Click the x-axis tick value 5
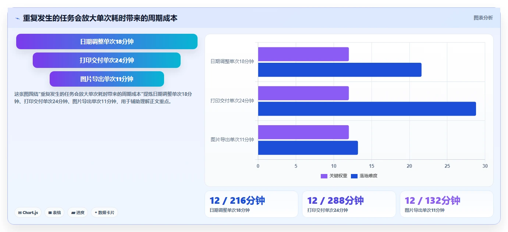Image resolution: width=508 pixels, height=232 pixels. tap(296, 166)
